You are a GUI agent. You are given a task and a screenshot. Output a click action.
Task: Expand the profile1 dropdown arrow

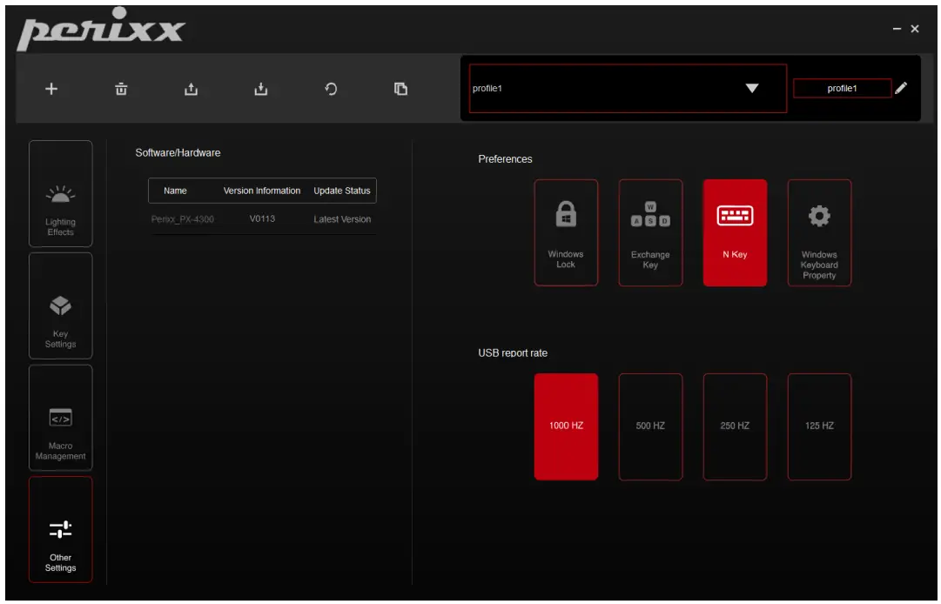752,89
